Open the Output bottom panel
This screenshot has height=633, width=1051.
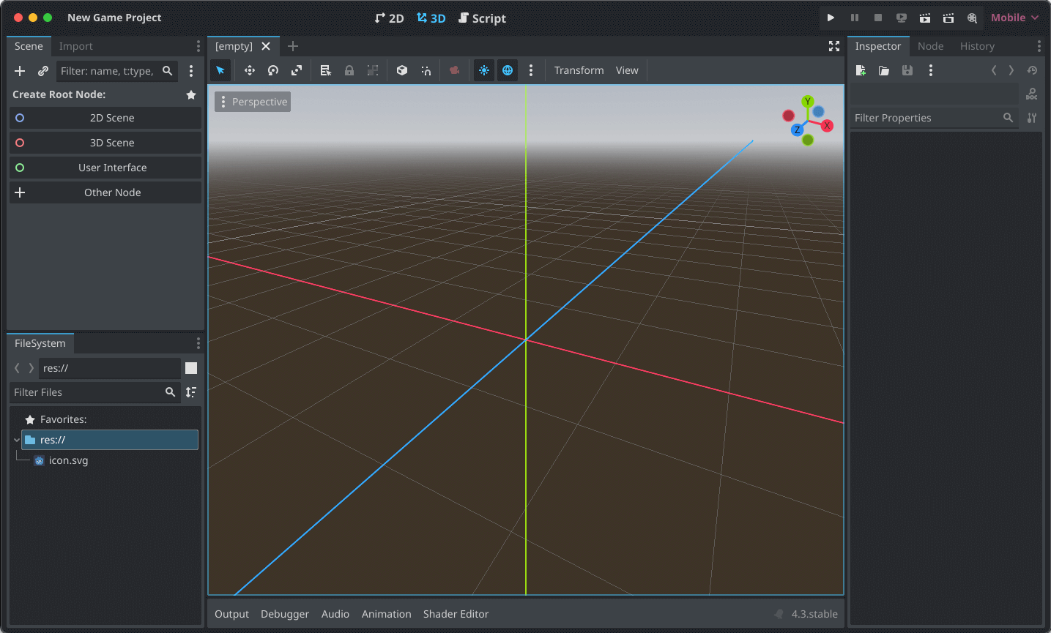[x=231, y=614]
